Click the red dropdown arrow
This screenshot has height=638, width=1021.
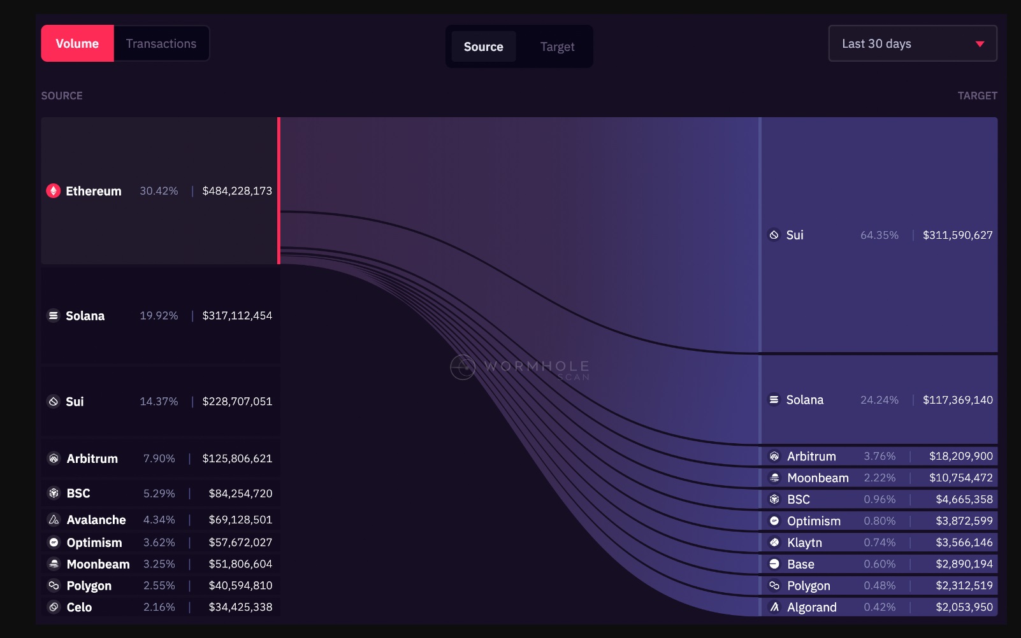point(980,44)
